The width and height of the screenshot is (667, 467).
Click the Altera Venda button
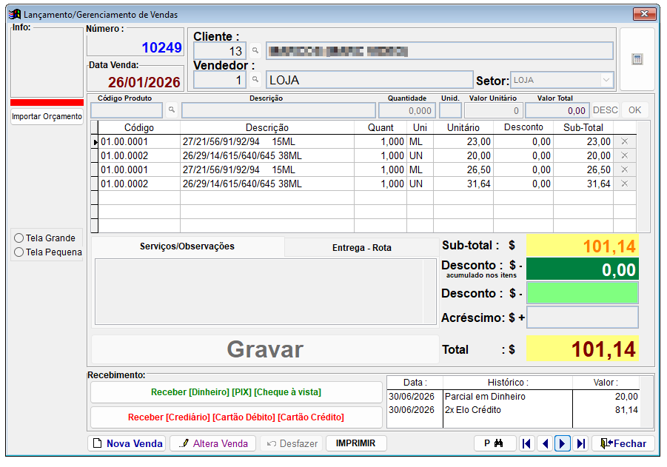pyautogui.click(x=212, y=443)
